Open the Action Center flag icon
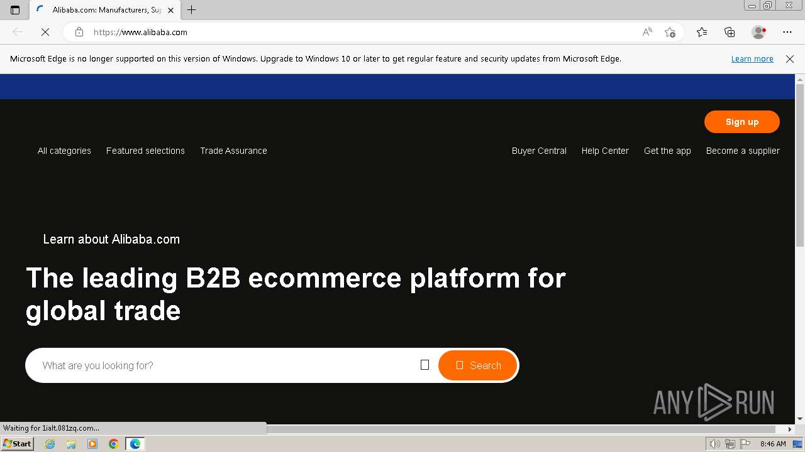This screenshot has height=452, width=805. (745, 444)
